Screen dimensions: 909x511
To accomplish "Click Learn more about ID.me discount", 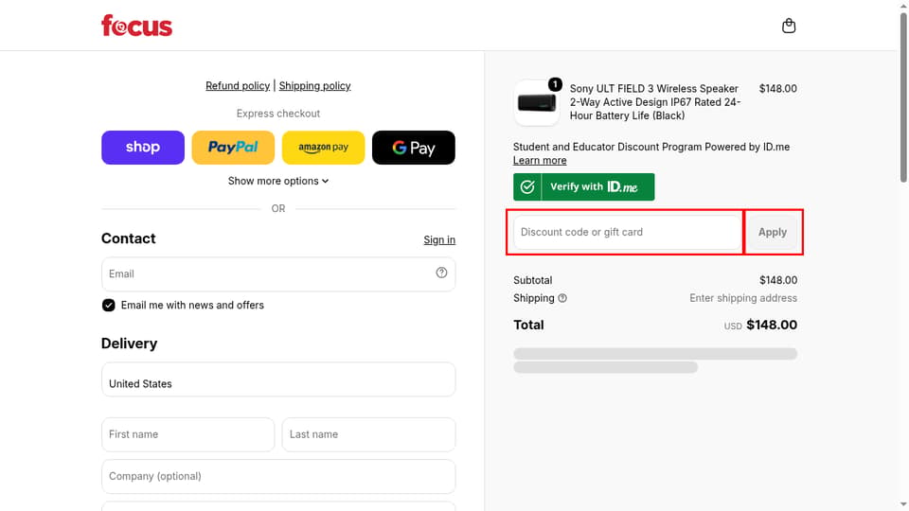I will pyautogui.click(x=540, y=161).
